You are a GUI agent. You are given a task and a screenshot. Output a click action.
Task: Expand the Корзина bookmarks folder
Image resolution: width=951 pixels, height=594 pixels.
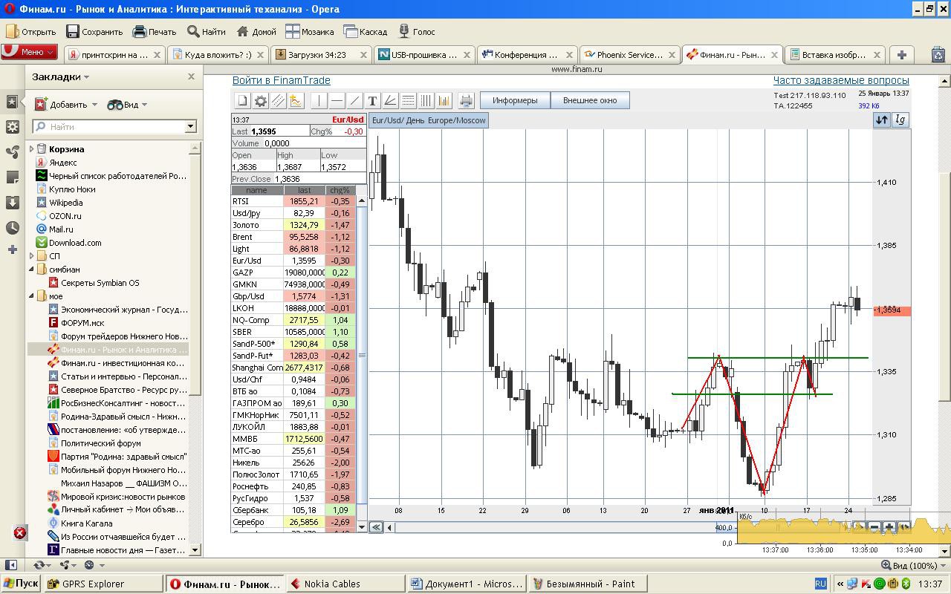[x=32, y=149]
